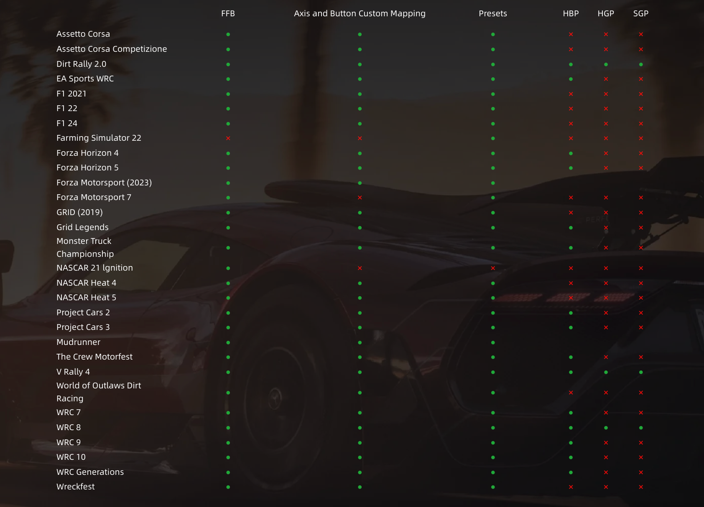Viewport: 704px width, 507px height.
Task: Click the Assetto Corsa HBP red X
Action: (x=571, y=34)
